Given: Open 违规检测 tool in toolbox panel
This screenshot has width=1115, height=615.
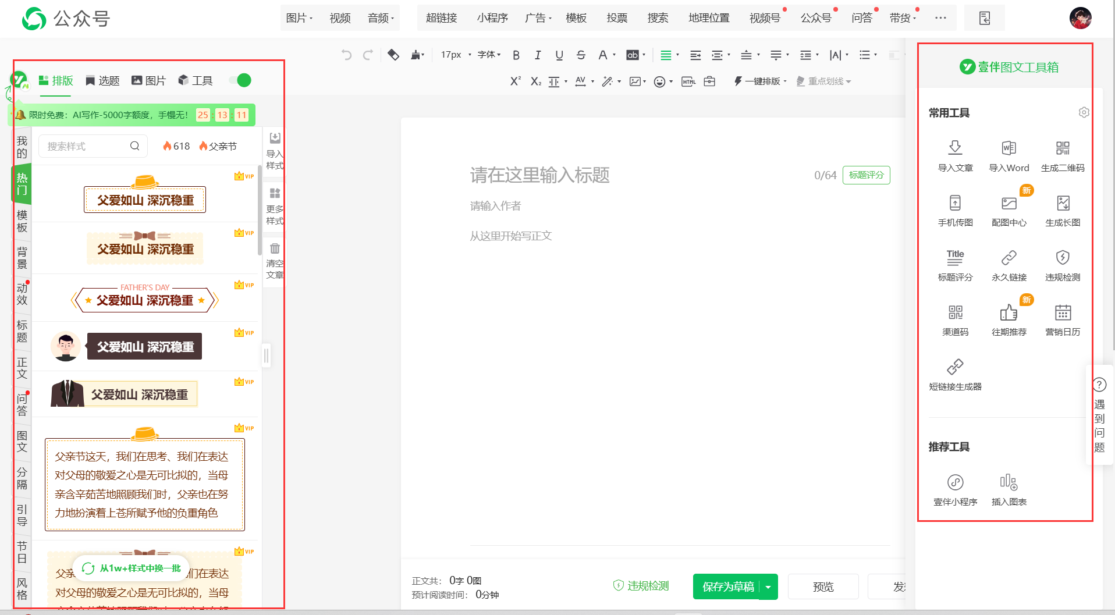Looking at the screenshot, I should pyautogui.click(x=1063, y=265).
